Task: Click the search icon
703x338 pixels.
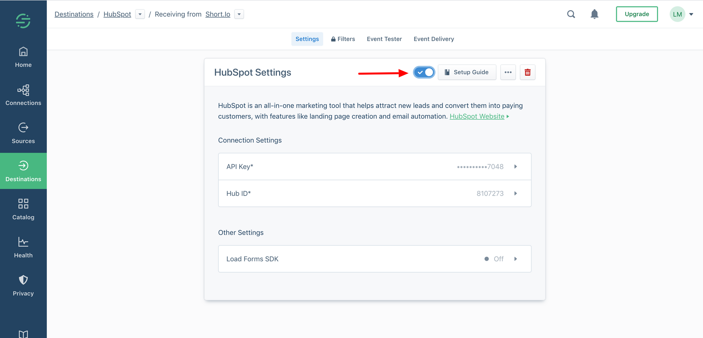Action: [570, 14]
